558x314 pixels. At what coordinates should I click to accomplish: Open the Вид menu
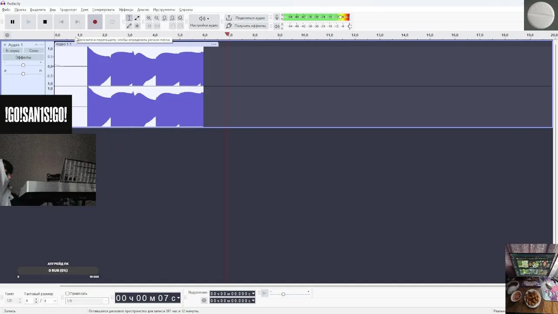pos(52,10)
